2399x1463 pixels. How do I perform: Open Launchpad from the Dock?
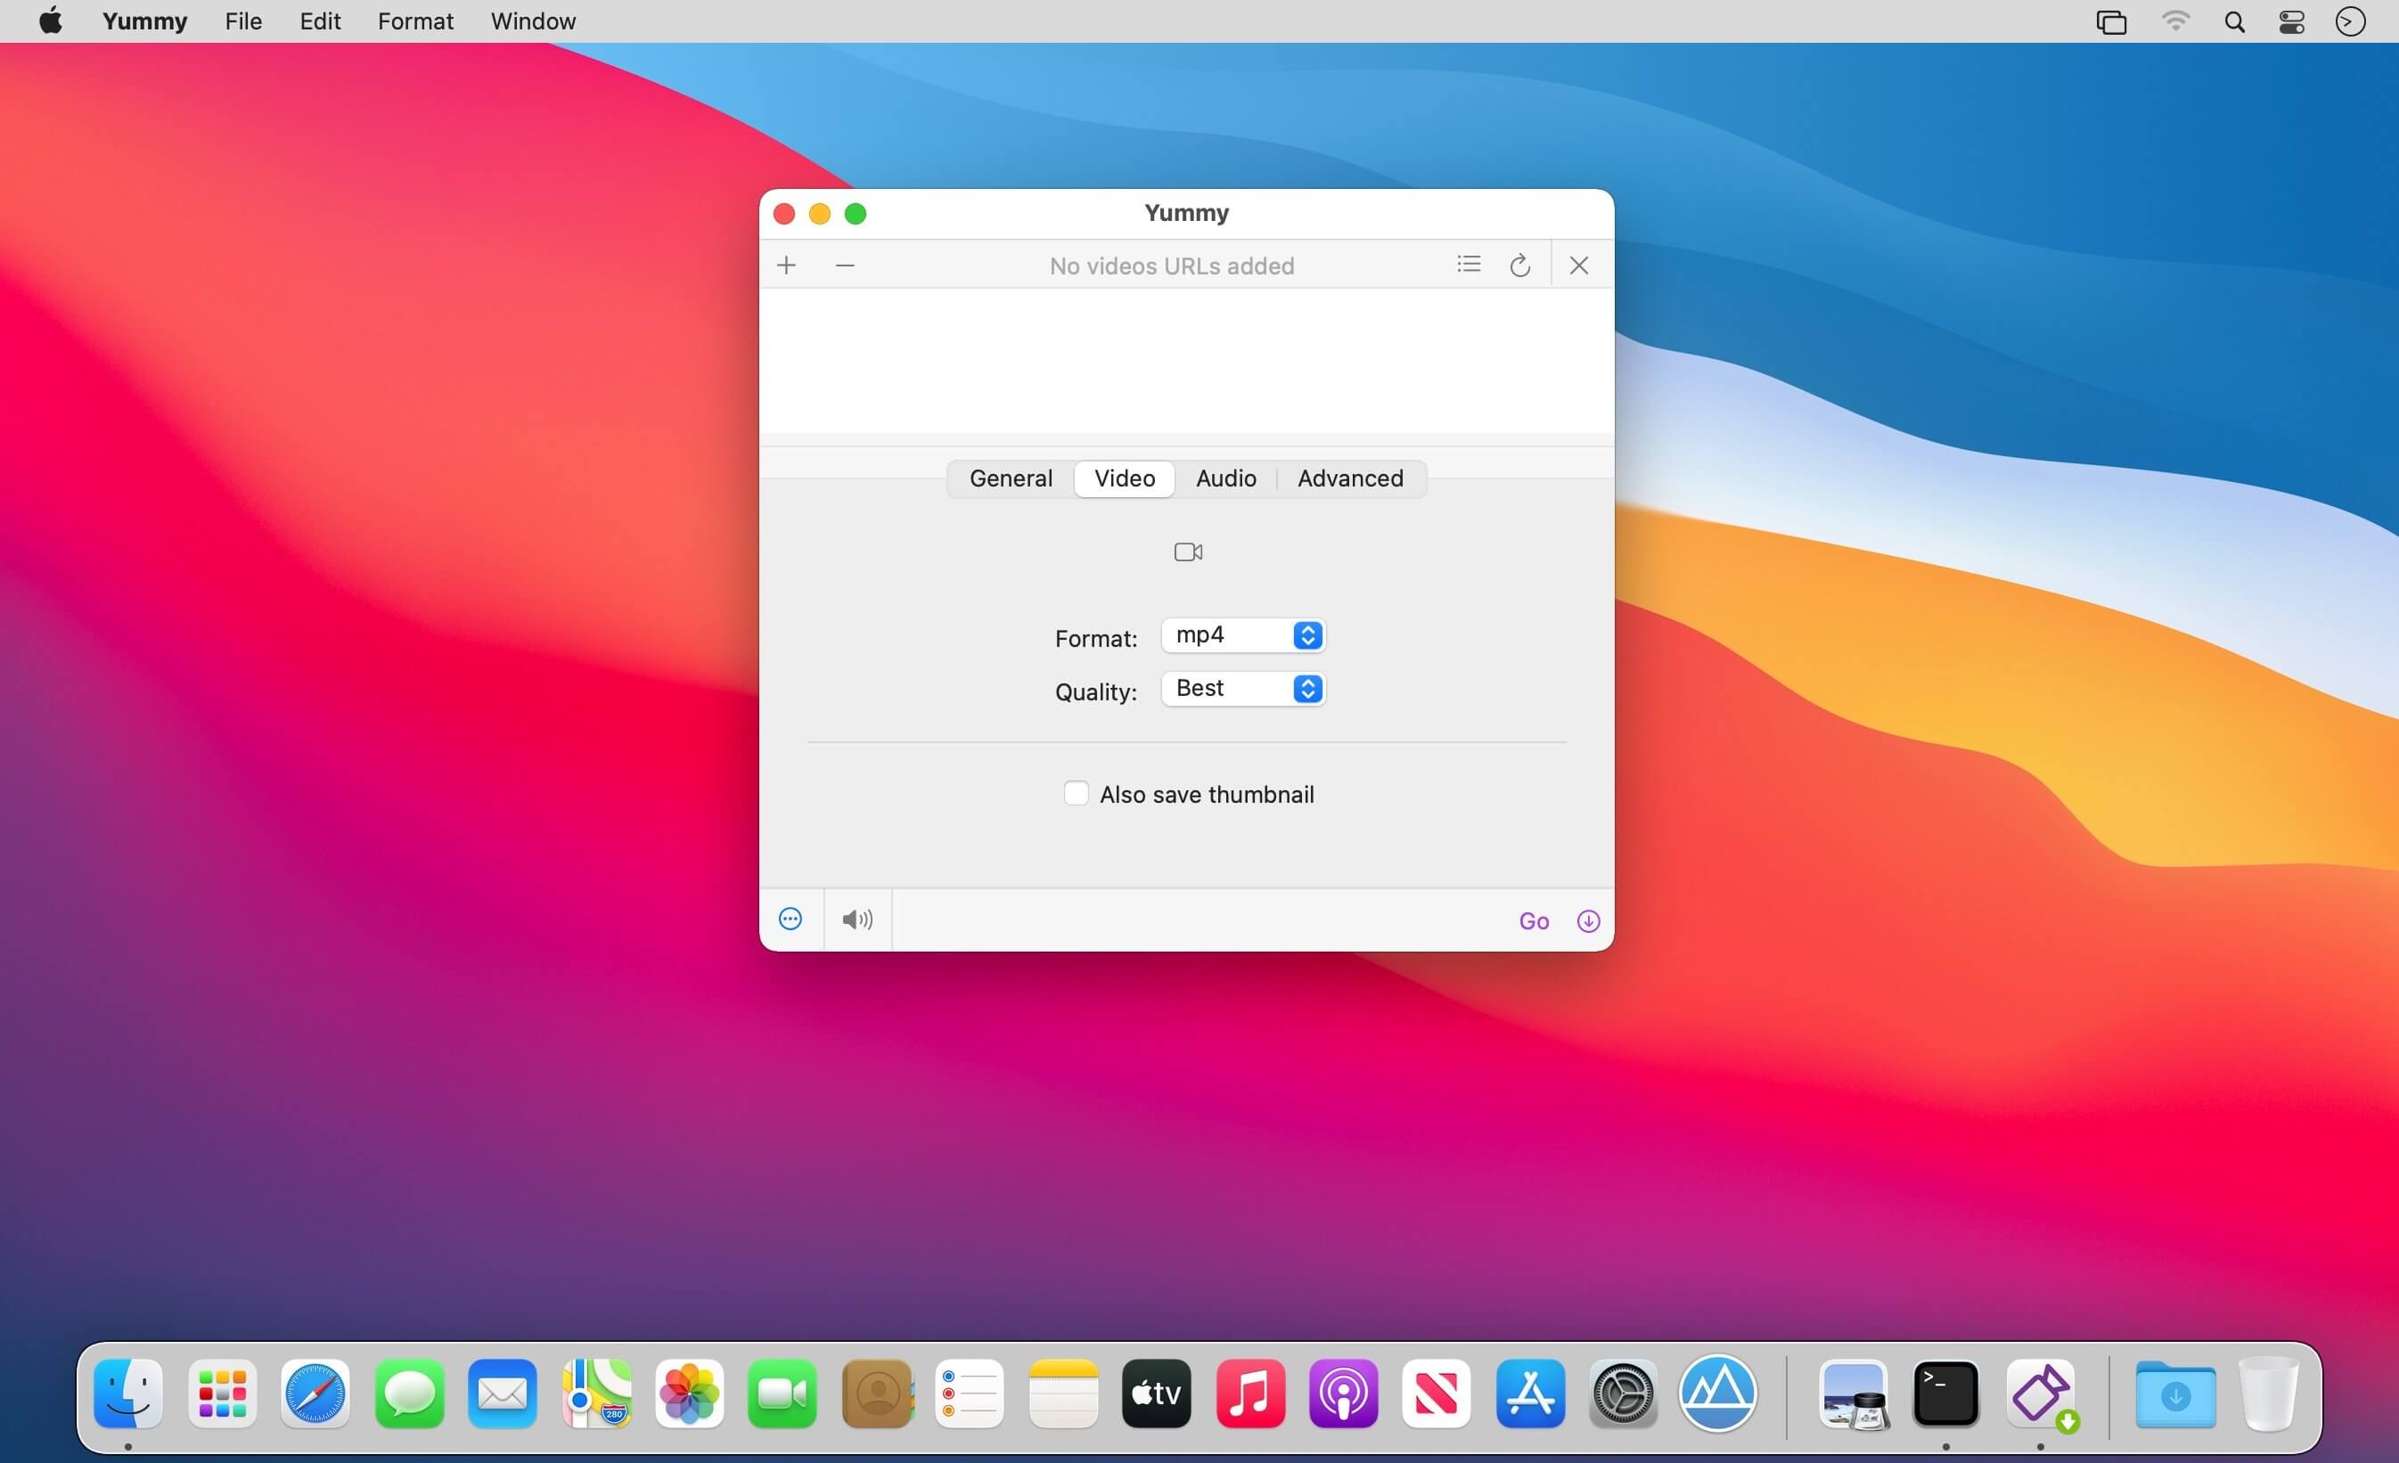pos(222,1393)
